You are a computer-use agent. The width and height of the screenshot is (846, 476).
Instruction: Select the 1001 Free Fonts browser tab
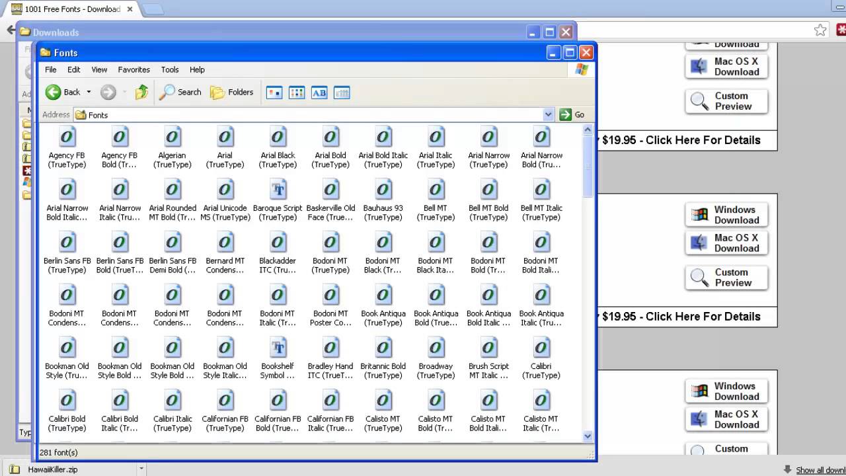tap(71, 9)
